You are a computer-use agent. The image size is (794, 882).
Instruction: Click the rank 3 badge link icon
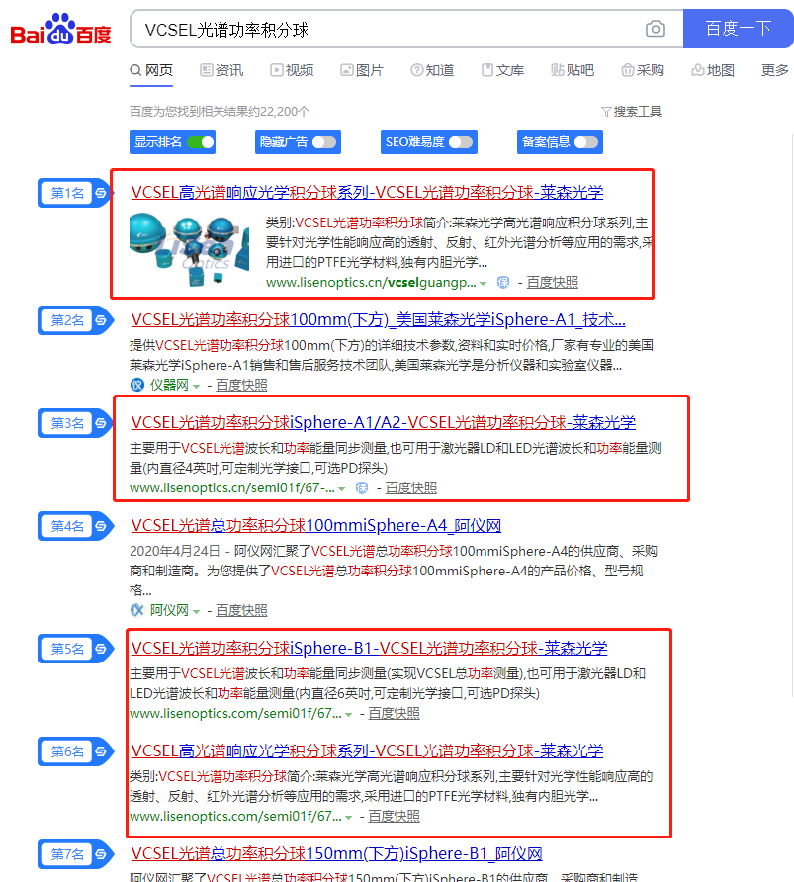(101, 423)
